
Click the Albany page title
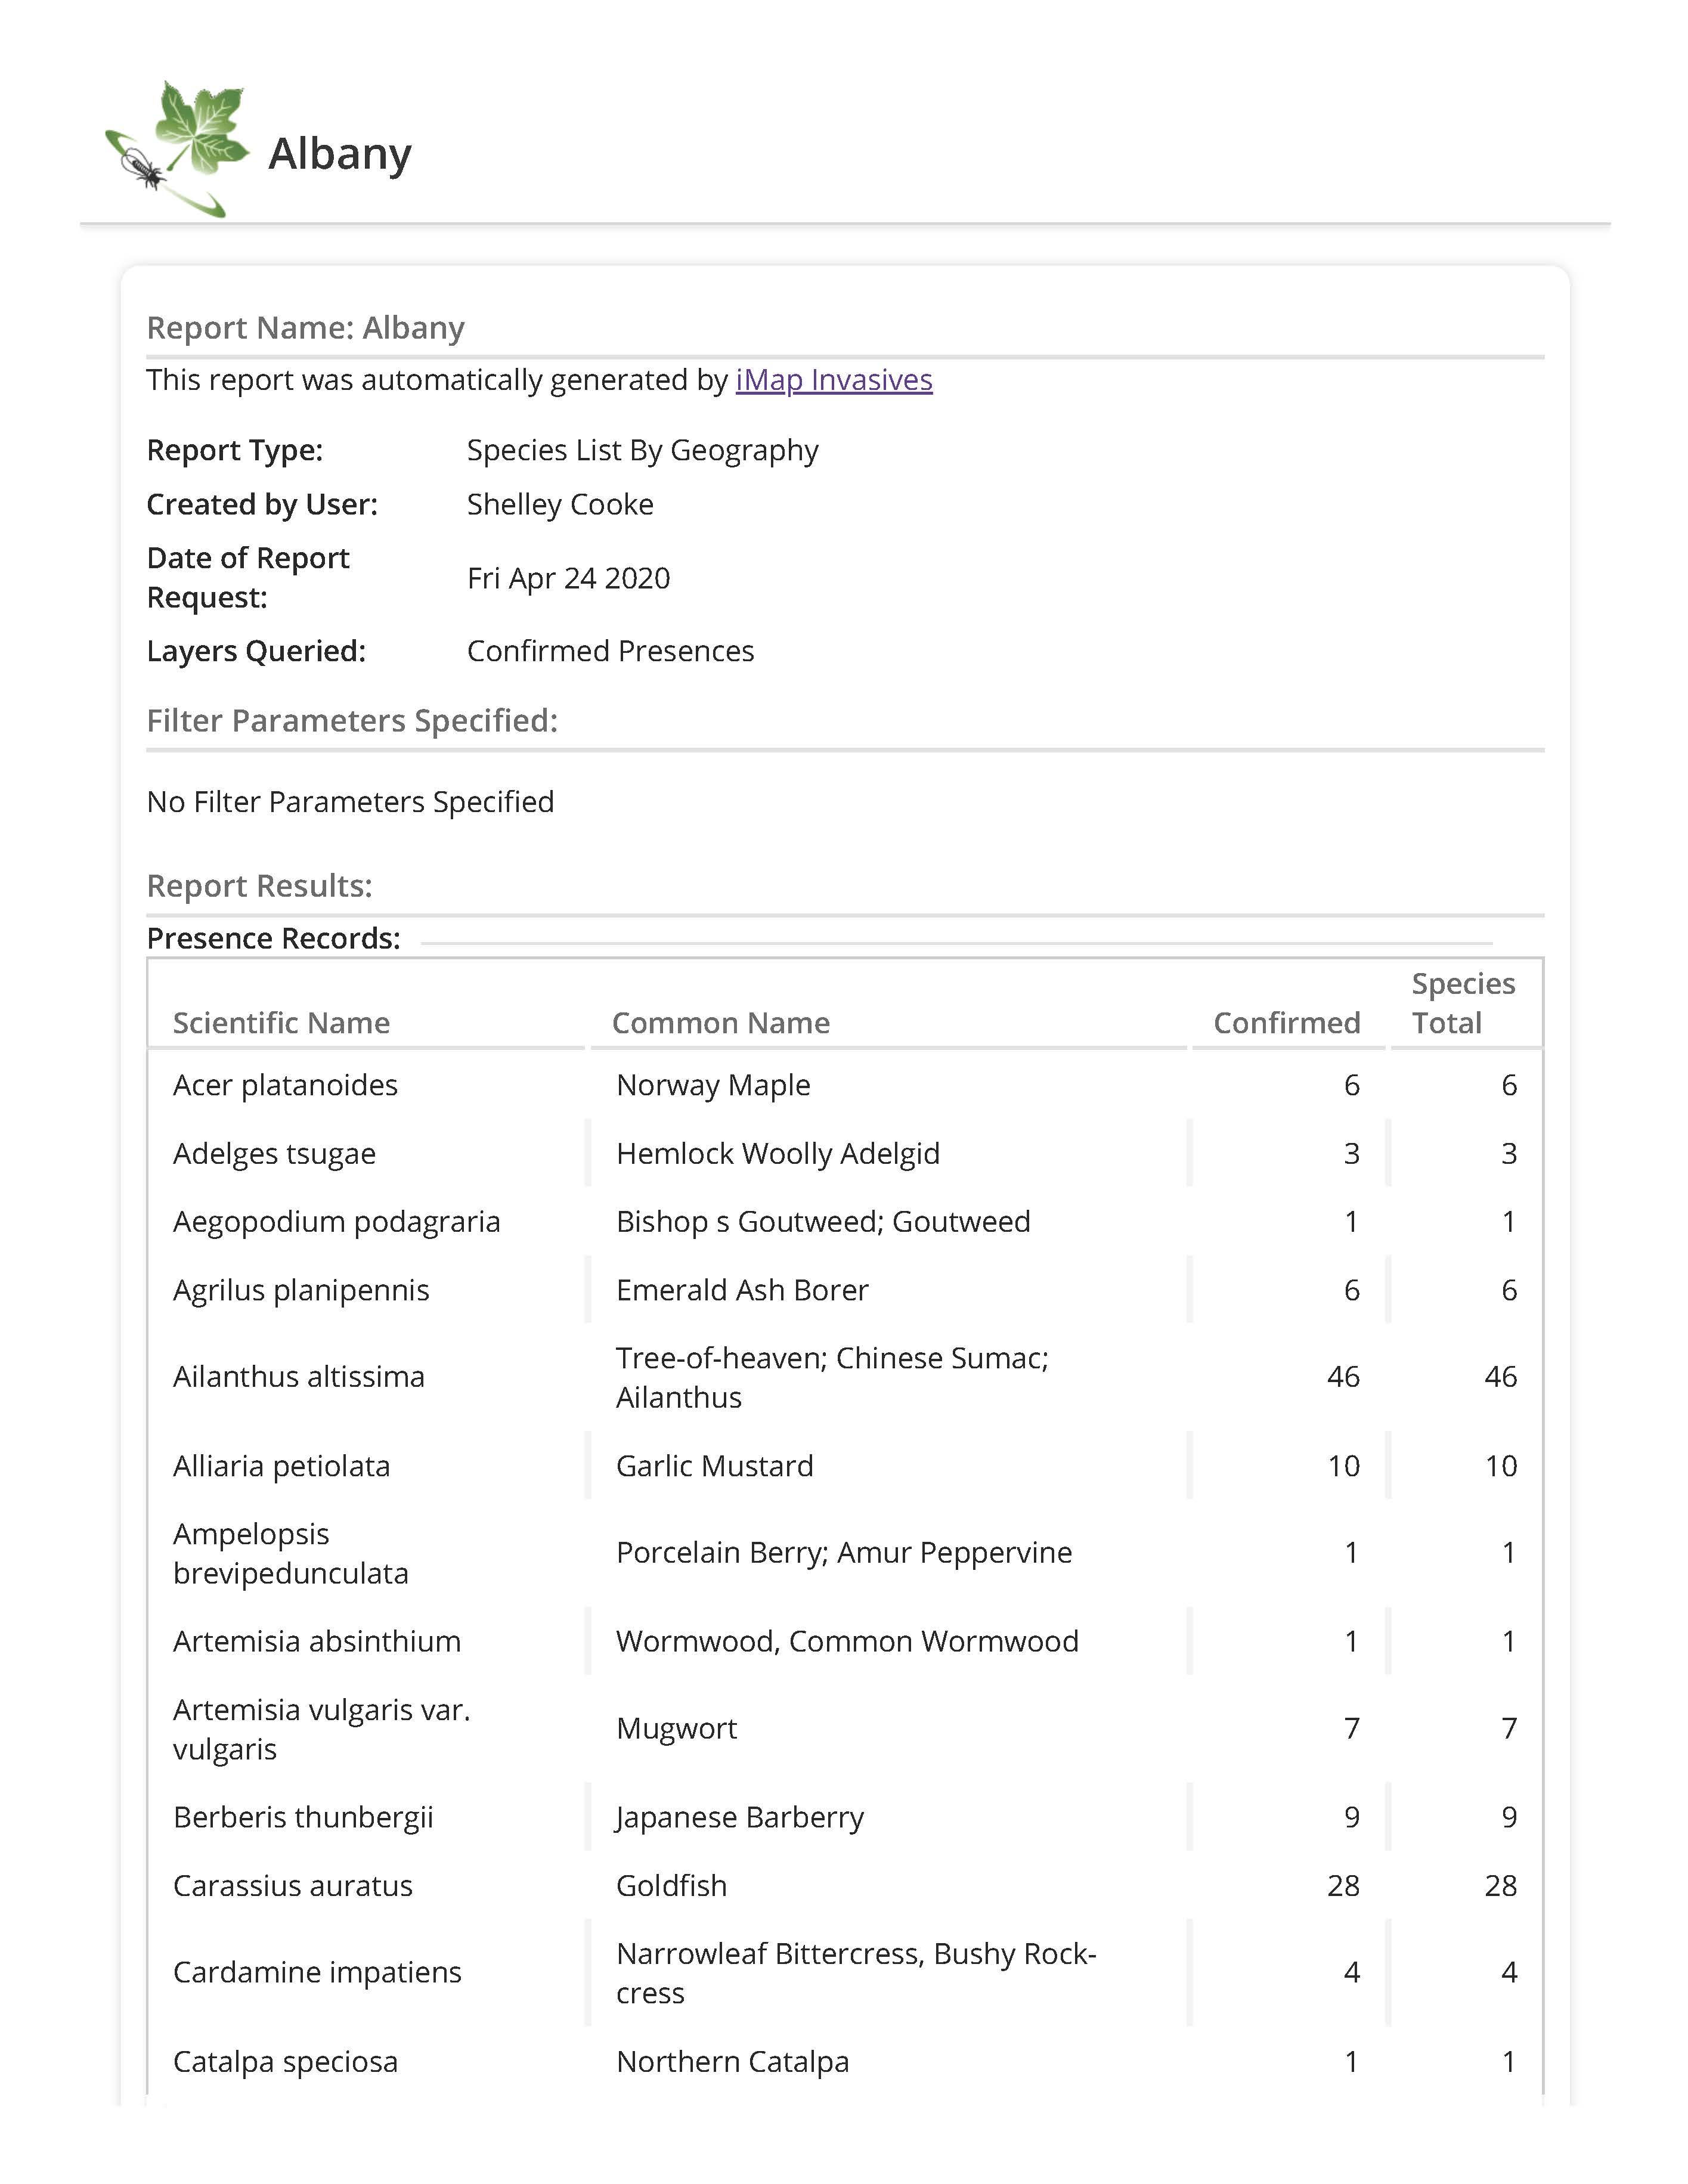(x=340, y=154)
